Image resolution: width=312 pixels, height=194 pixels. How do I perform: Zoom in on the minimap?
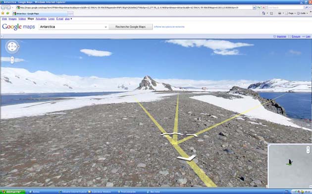(308, 148)
